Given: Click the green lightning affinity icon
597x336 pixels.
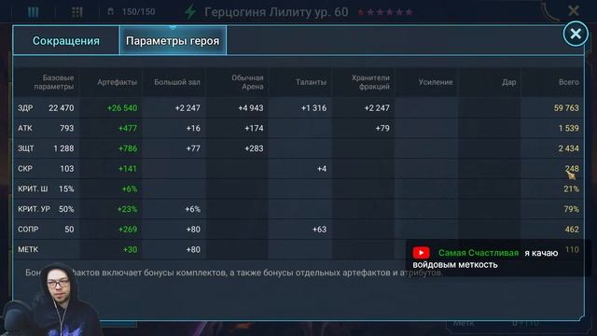Looking at the screenshot, I should 190,12.
